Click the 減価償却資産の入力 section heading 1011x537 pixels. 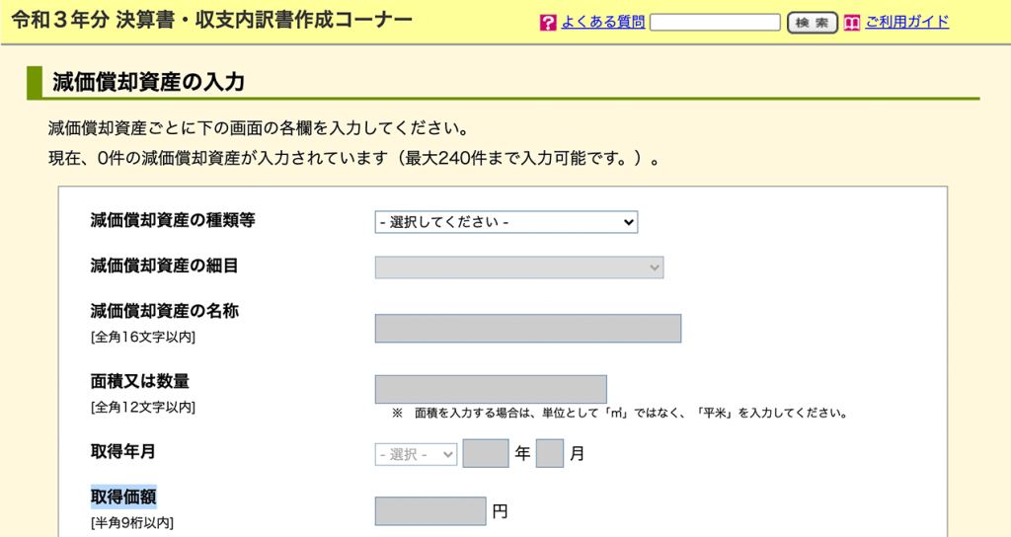(x=147, y=82)
